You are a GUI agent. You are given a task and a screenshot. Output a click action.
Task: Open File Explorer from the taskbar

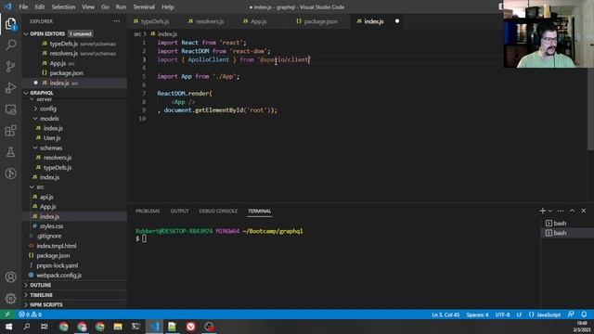point(118,327)
